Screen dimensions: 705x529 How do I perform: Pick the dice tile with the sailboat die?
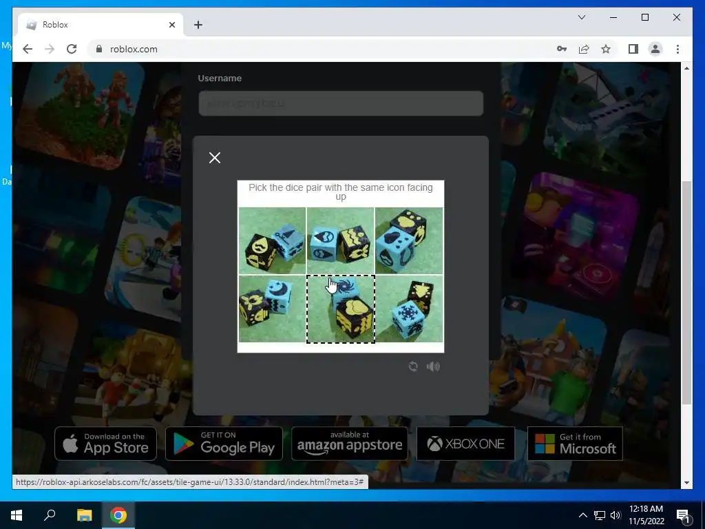click(272, 240)
